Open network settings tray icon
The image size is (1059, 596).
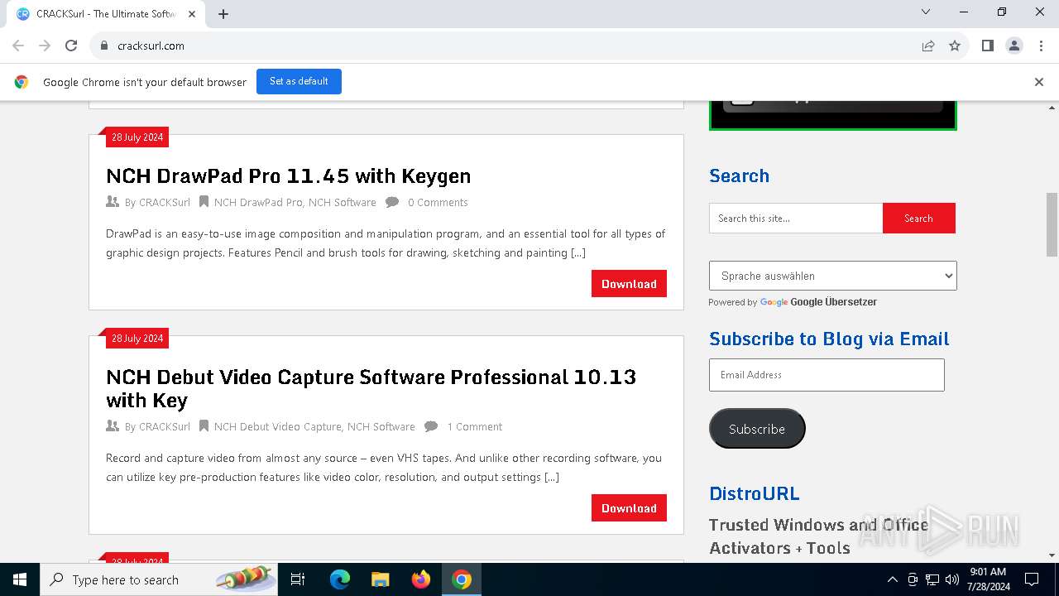click(x=932, y=579)
